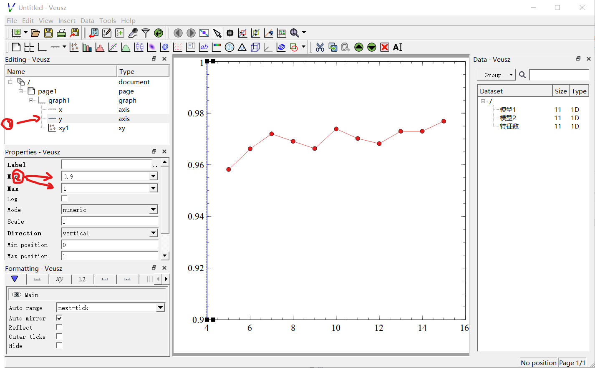Add a bar chart plot icon

tap(87, 47)
